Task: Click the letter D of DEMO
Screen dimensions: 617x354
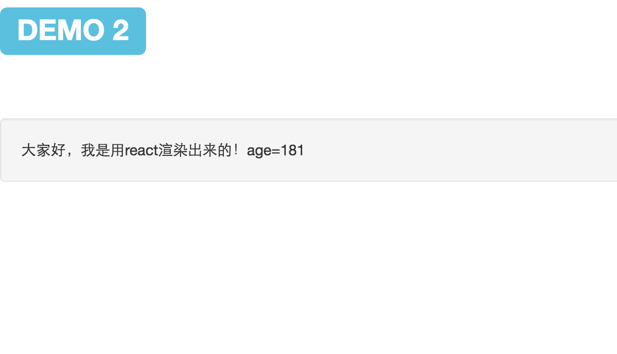Action: pos(27,30)
